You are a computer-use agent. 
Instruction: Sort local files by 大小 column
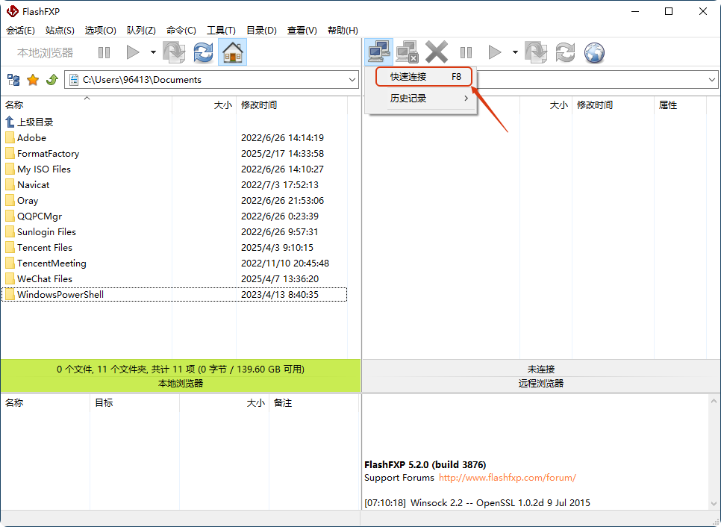[x=205, y=105]
